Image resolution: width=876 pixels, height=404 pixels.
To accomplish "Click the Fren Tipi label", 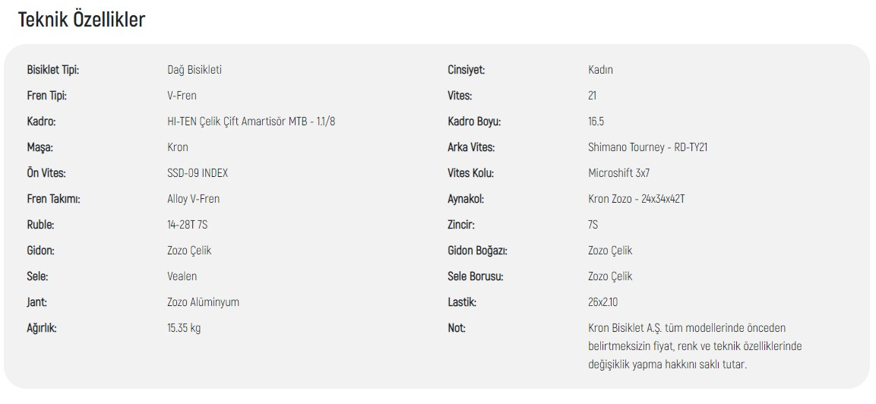I will tap(47, 96).
